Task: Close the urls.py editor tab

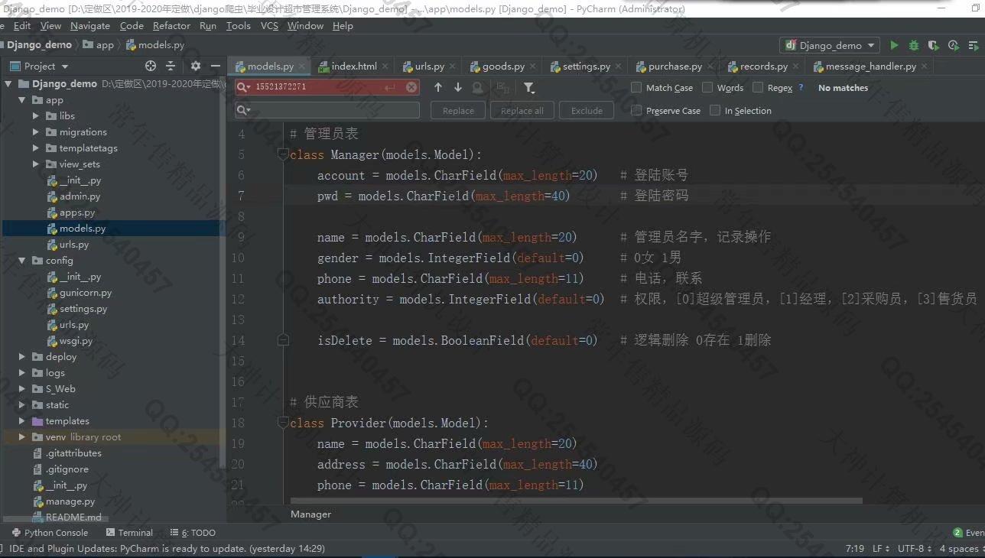Action: coord(452,67)
